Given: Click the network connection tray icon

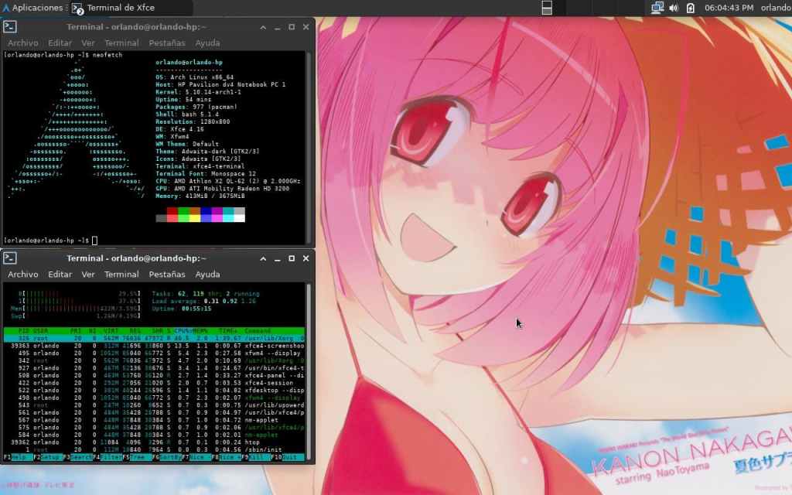Looking at the screenshot, I should click(x=657, y=8).
